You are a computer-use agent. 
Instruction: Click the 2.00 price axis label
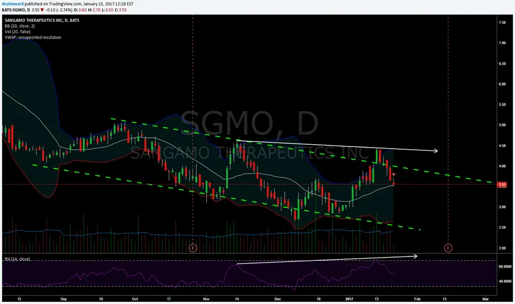502,248
